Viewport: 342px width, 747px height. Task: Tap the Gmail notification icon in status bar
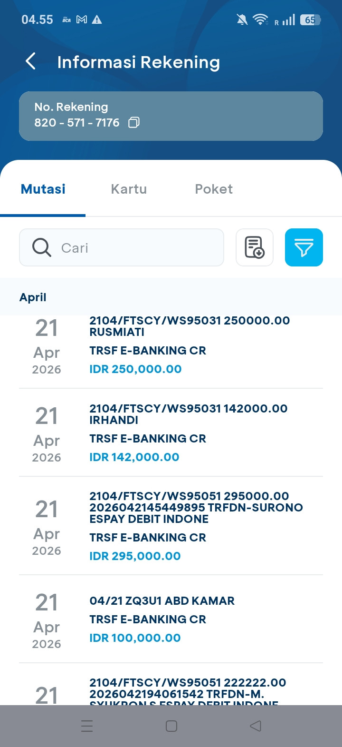coord(82,20)
